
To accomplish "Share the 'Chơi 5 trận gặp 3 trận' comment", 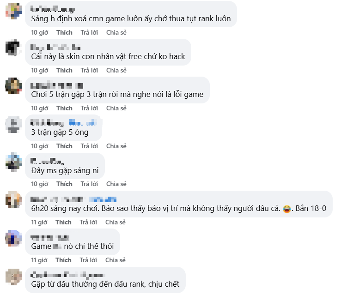I will (x=116, y=108).
